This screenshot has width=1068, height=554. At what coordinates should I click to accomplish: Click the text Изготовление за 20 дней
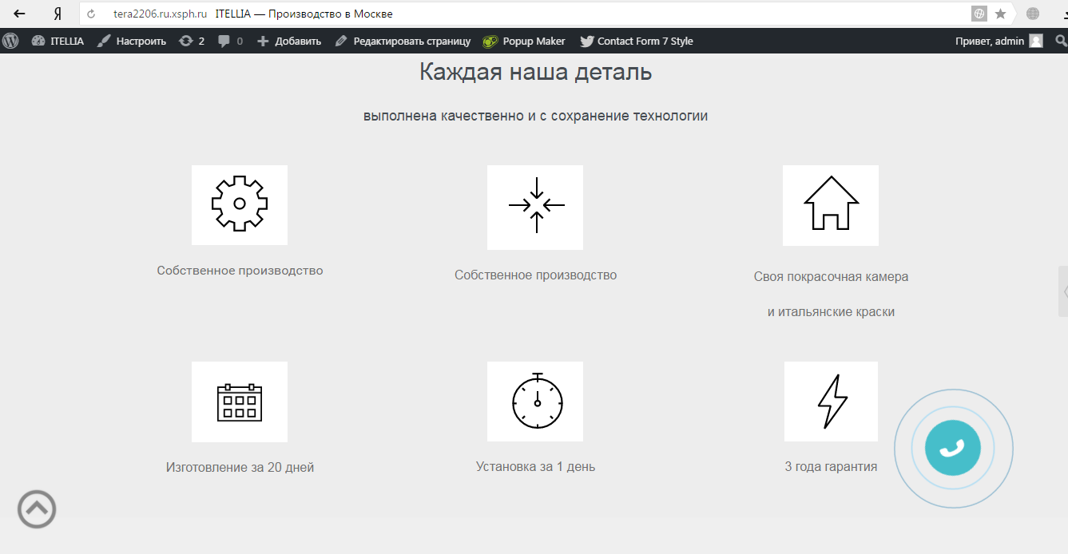240,468
